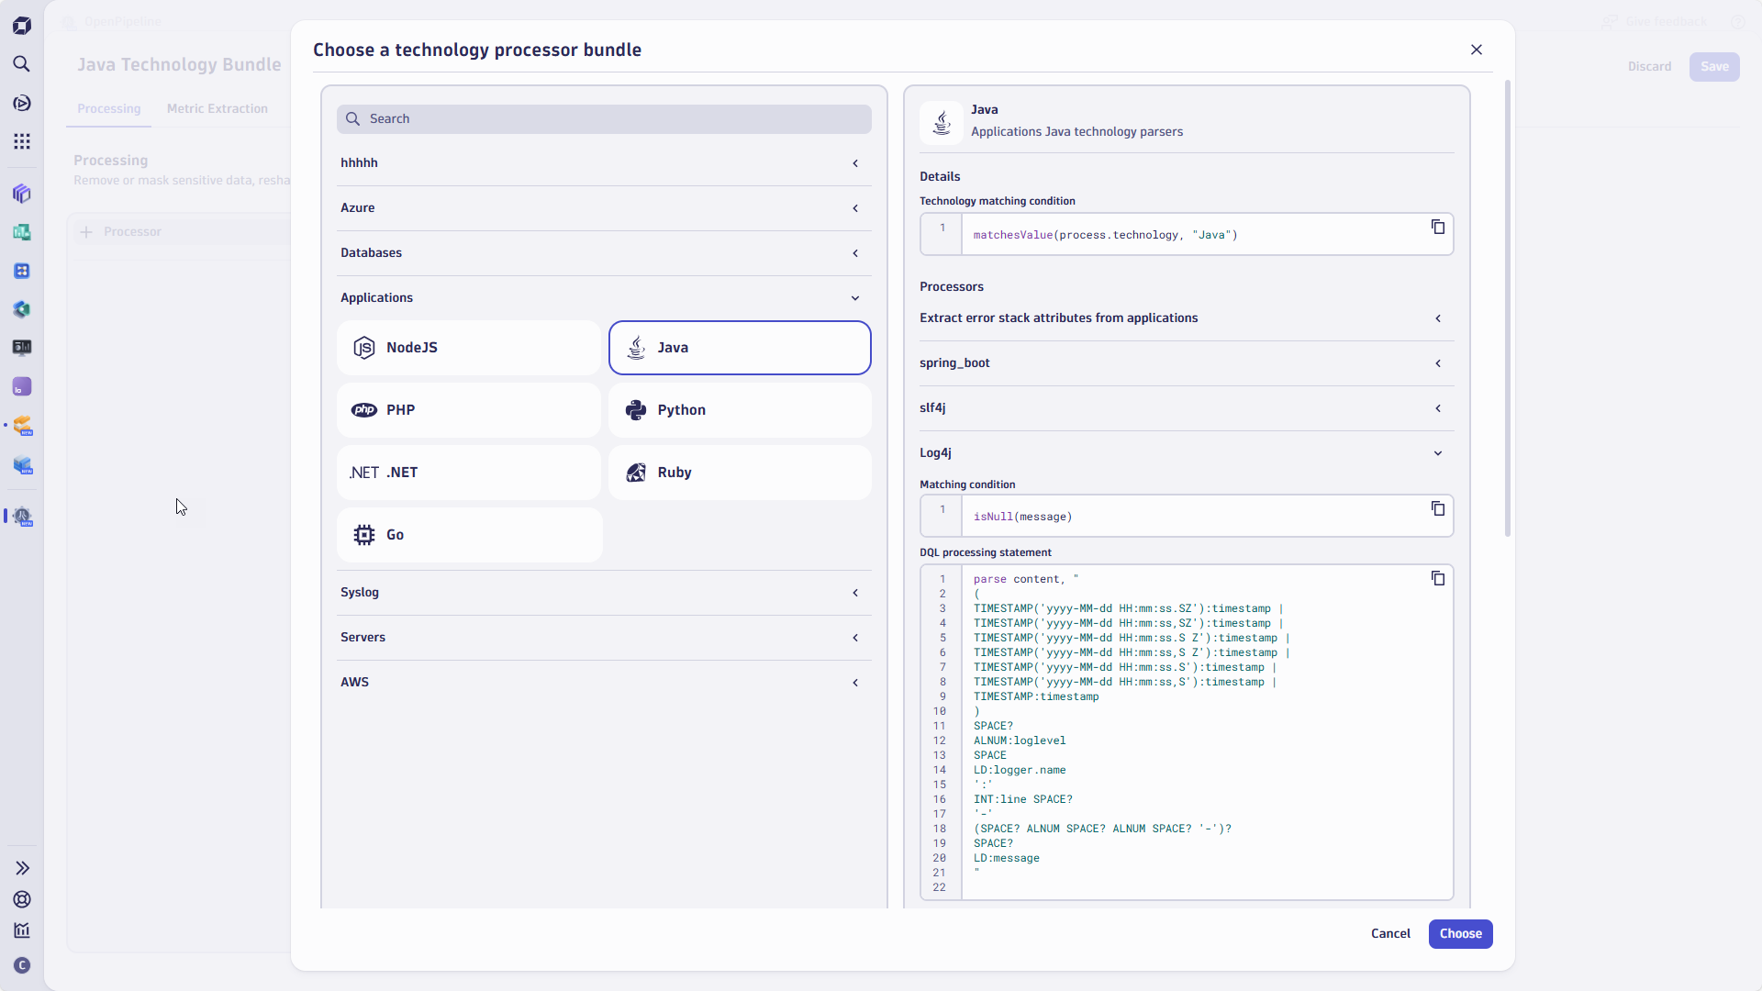This screenshot has width=1762, height=991.
Task: Expand the Databases category
Action: pyautogui.click(x=854, y=253)
